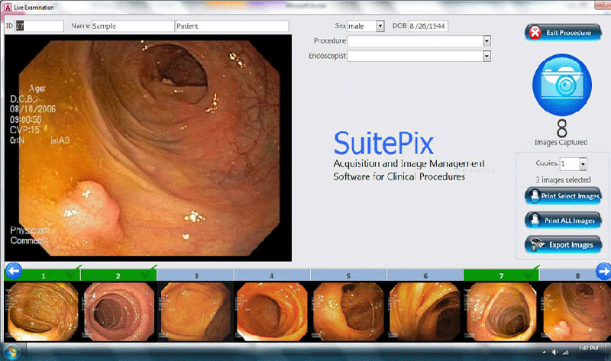Click the ID input field
This screenshot has height=361, width=611.
(39, 26)
